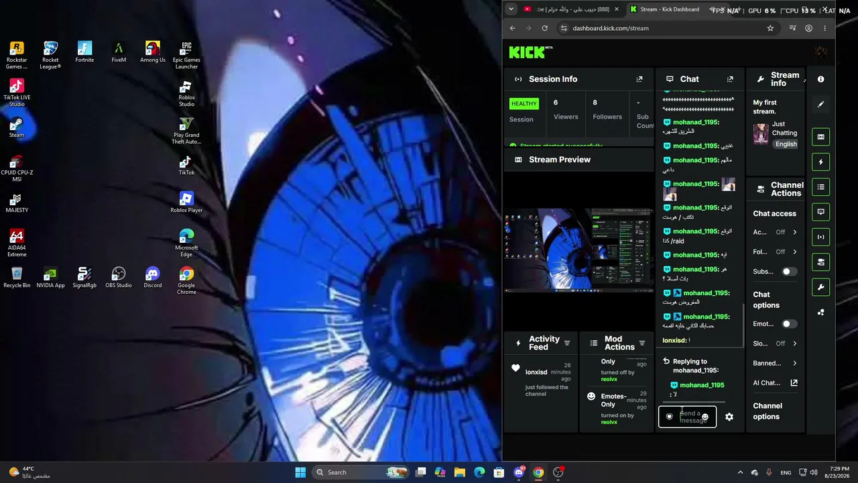Toggle Emotes-only chat switch

point(790,324)
